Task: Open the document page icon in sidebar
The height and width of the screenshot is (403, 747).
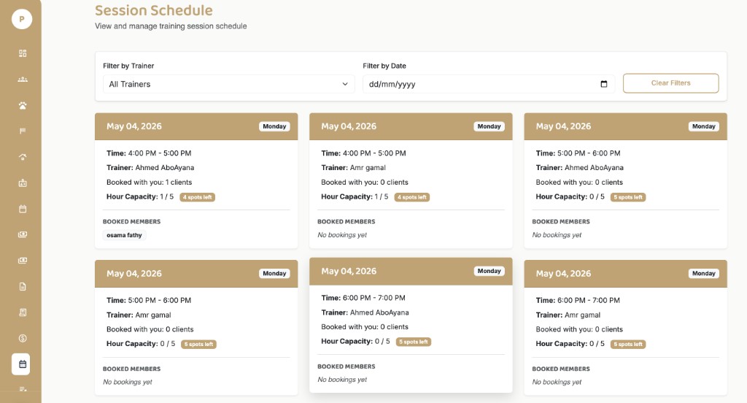Action: [x=23, y=287]
